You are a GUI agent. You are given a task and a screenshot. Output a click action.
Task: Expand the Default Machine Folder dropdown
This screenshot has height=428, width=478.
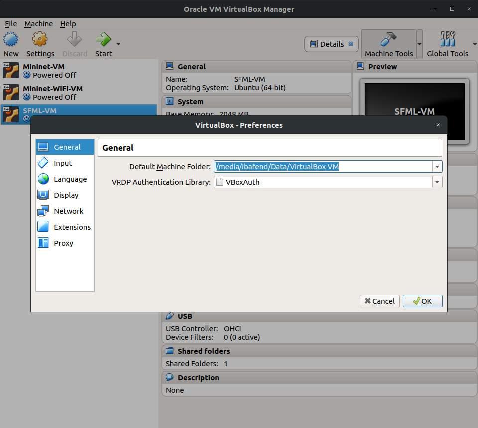tap(437, 167)
